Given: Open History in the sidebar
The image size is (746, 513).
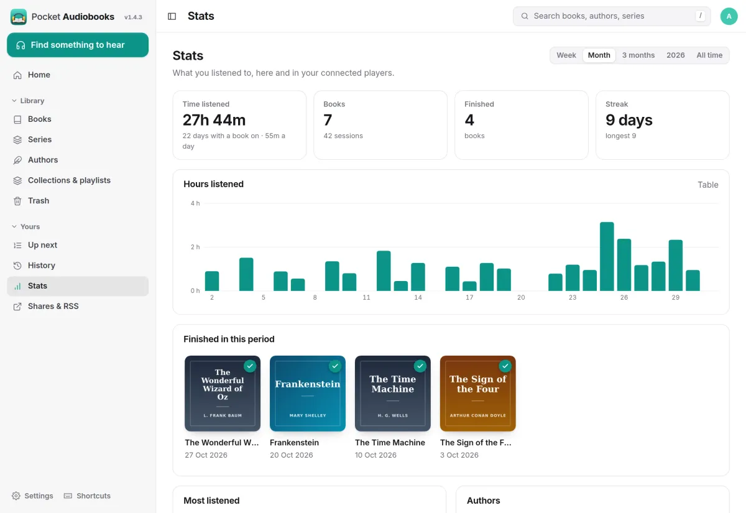Looking at the screenshot, I should 78,266.
